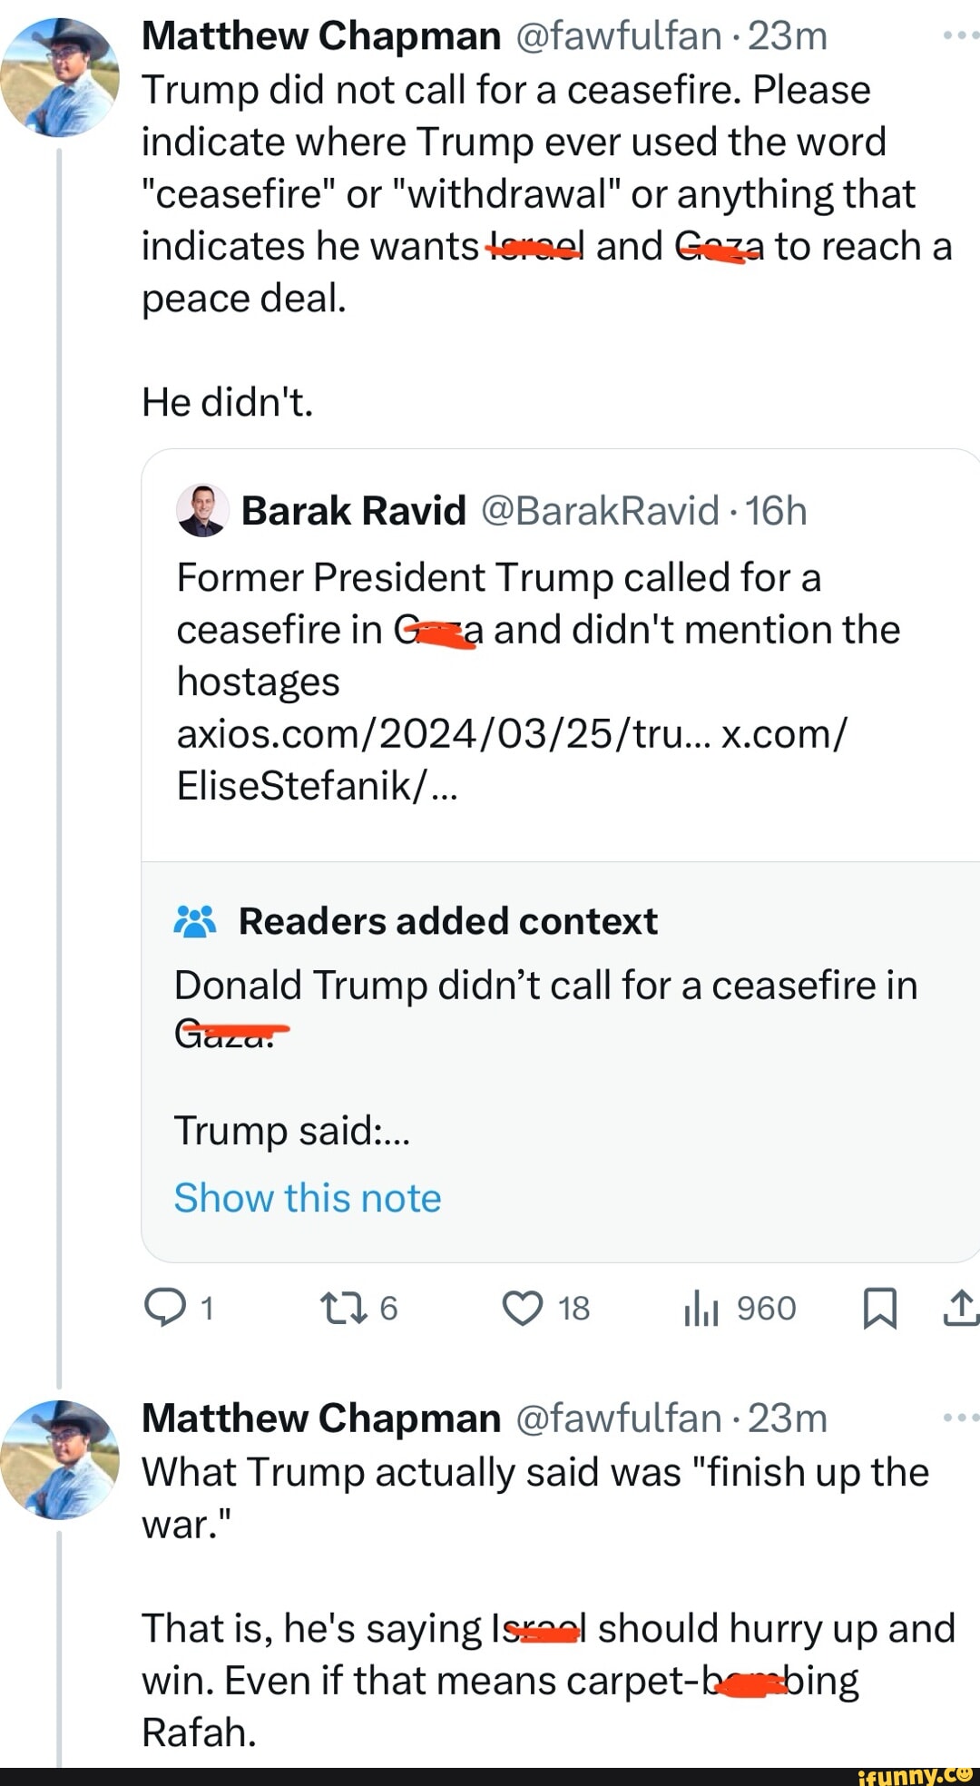
Task: Open Barak Ravid's small profile picture
Action: pos(201,511)
